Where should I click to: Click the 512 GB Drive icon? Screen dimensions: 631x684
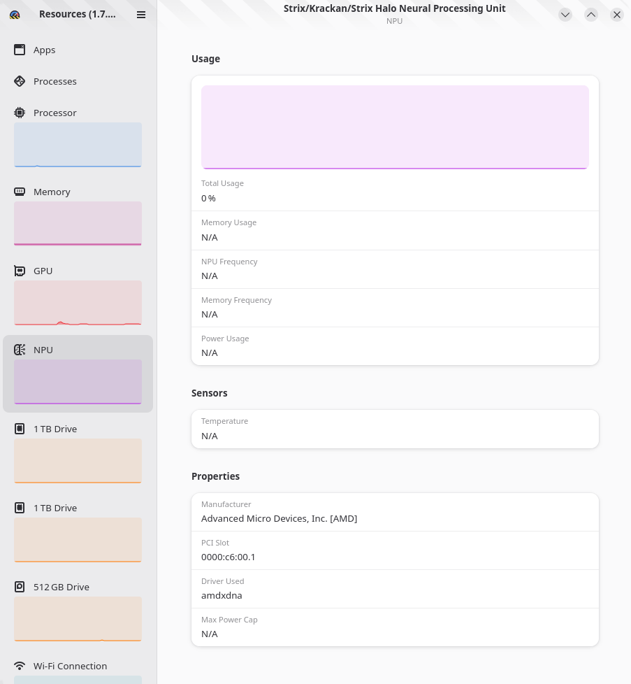coord(20,587)
